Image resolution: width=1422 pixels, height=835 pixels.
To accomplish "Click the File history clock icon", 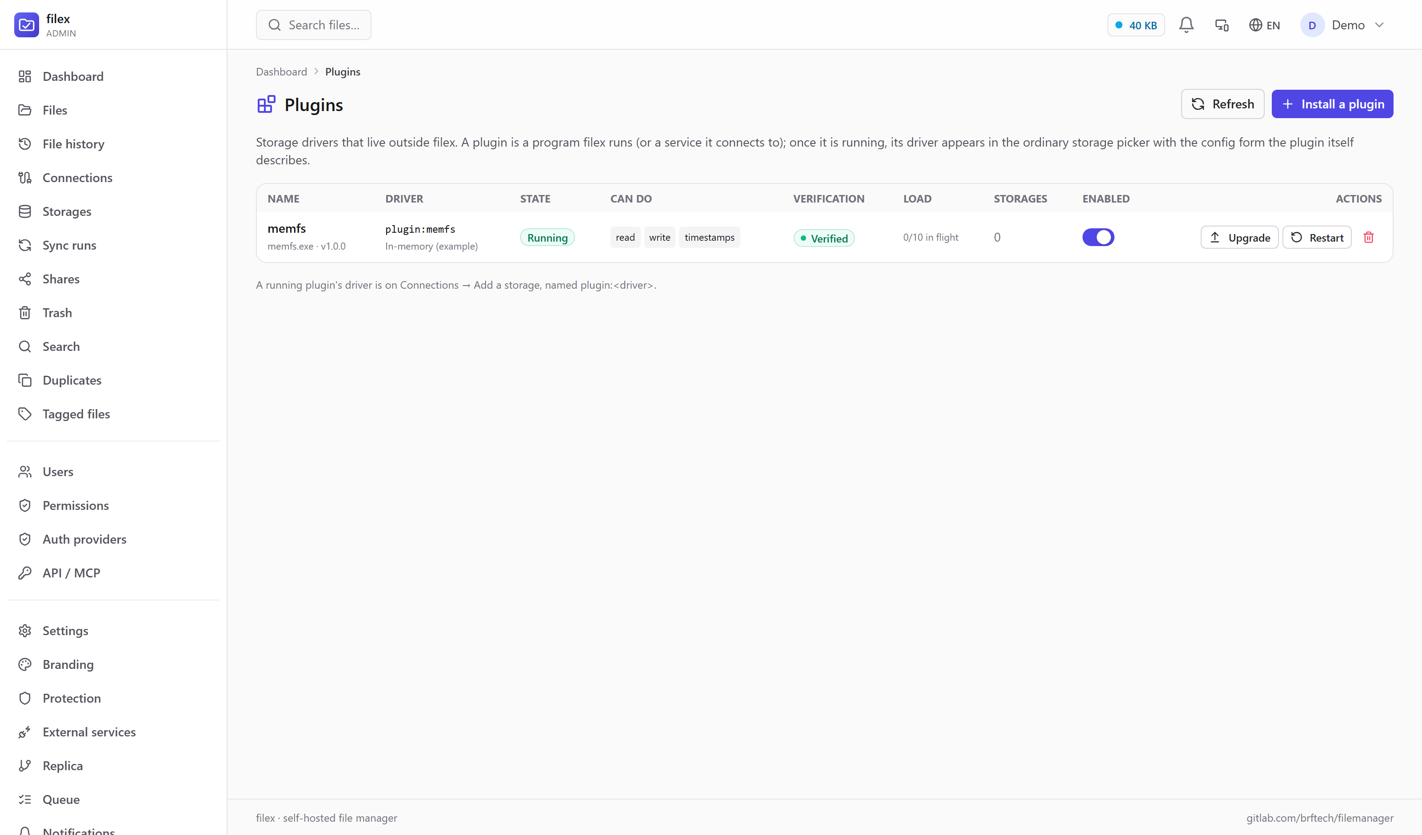I will pos(25,144).
